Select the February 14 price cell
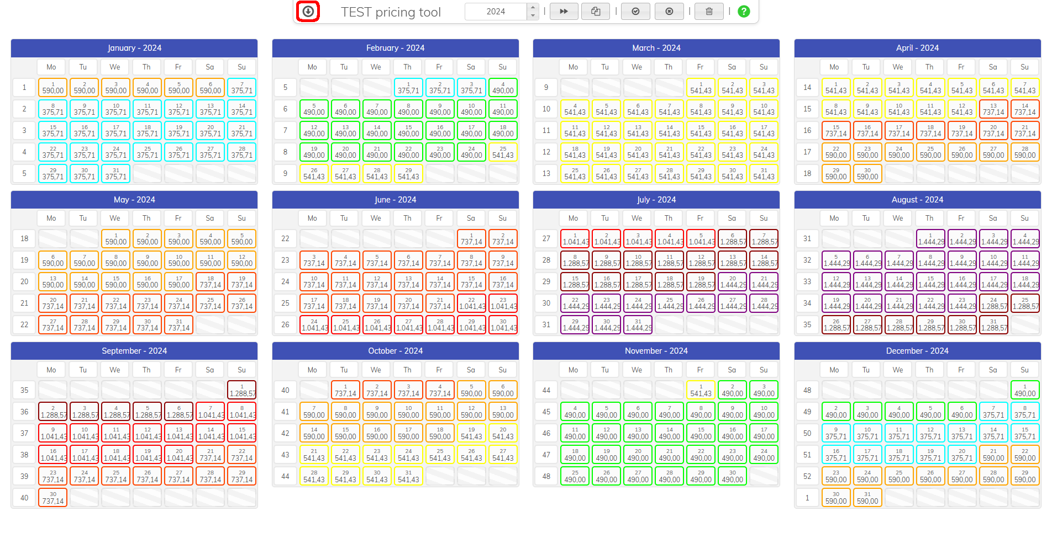The width and height of the screenshot is (1052, 533). (x=377, y=131)
